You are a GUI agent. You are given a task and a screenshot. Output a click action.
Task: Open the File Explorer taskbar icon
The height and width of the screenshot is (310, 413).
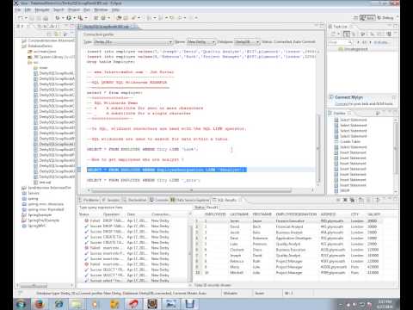pos(77,304)
